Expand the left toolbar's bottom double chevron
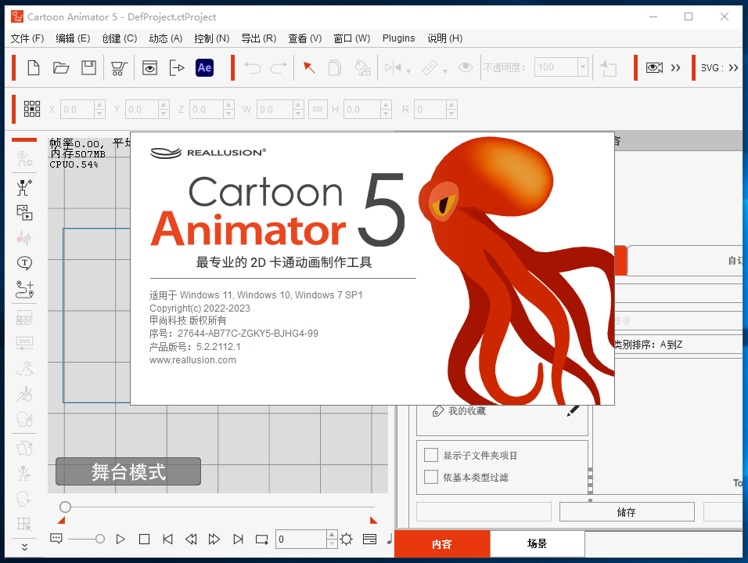 click(x=24, y=547)
